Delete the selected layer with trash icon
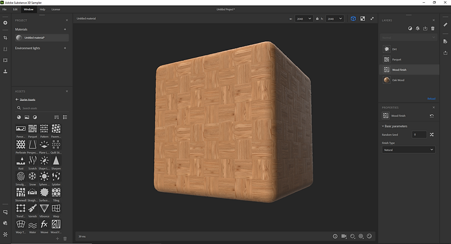Screen dimensions: 451x244 [x=433, y=28]
